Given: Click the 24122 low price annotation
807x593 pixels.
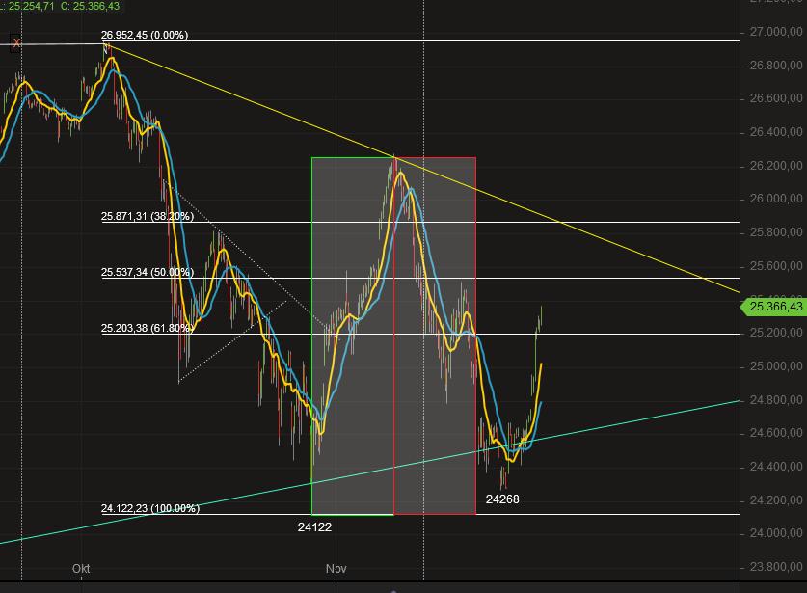Looking at the screenshot, I should click(314, 527).
